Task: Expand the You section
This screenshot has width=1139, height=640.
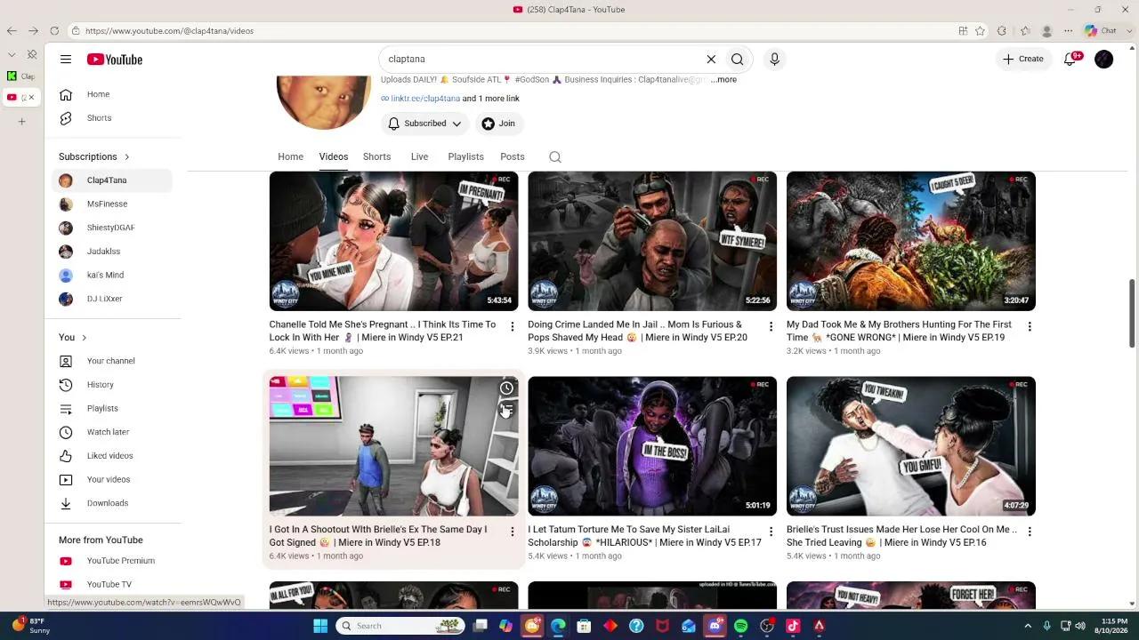Action: tap(73, 338)
